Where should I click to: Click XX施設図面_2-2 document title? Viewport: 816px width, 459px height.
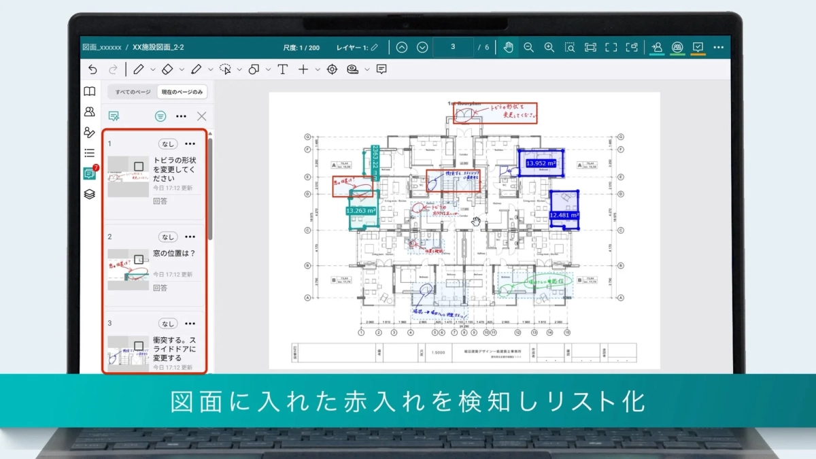(158, 47)
